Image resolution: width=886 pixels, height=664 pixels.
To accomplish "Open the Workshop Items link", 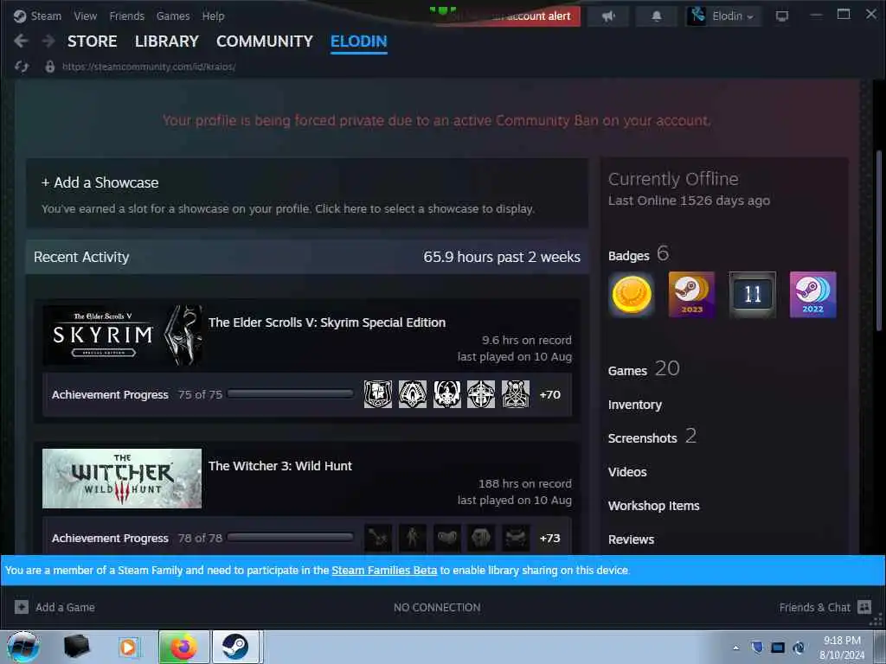I will pyautogui.click(x=654, y=506).
